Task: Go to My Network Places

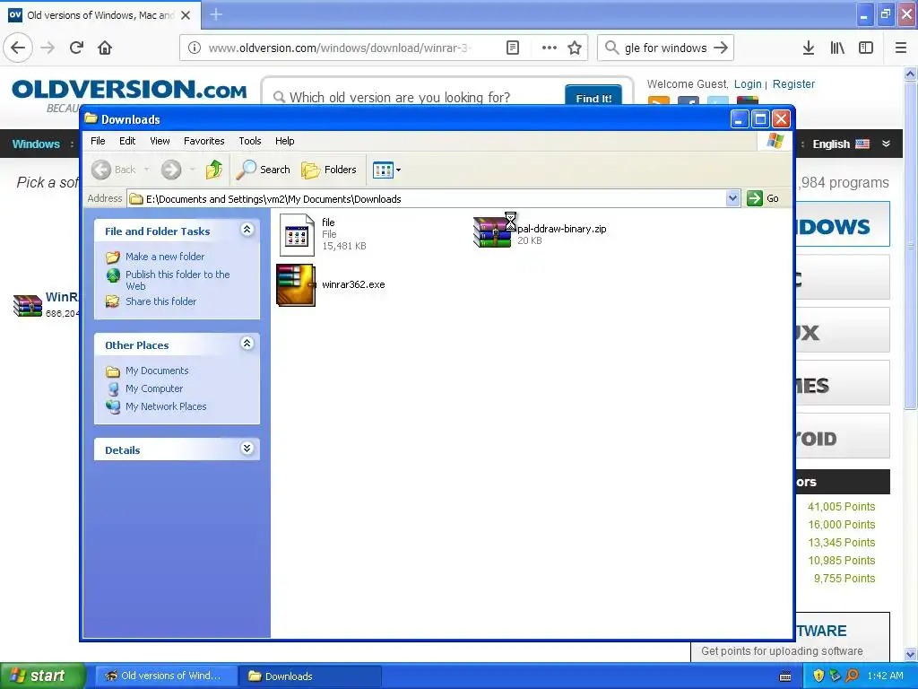Action: tap(166, 406)
